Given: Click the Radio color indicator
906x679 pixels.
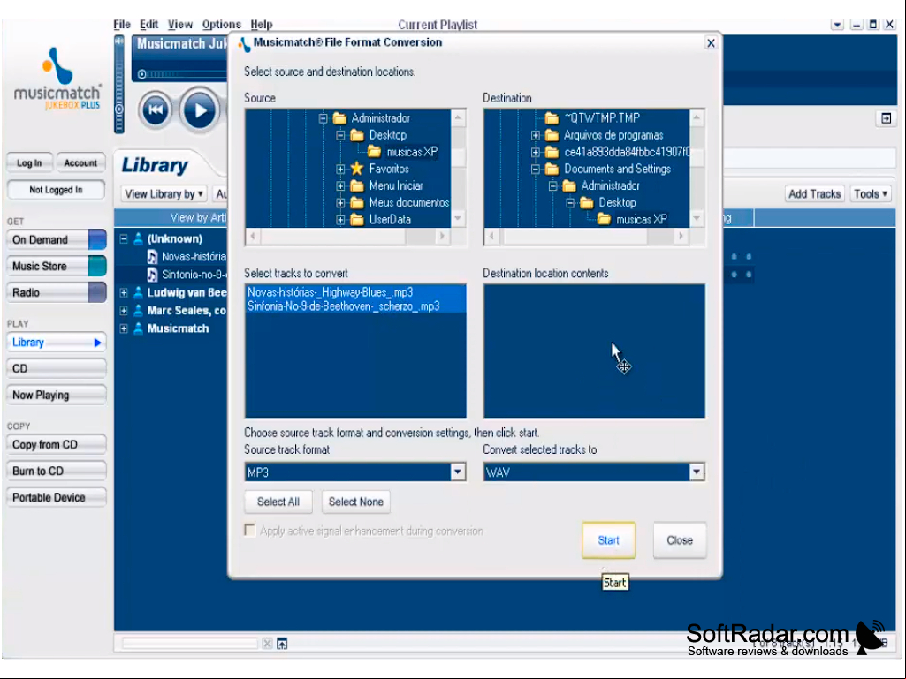Looking at the screenshot, I should [97, 292].
